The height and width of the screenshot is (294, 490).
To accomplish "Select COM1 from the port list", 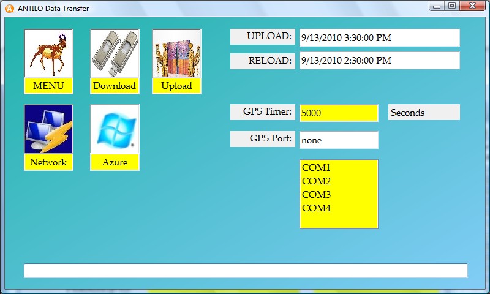I will pos(316,168).
